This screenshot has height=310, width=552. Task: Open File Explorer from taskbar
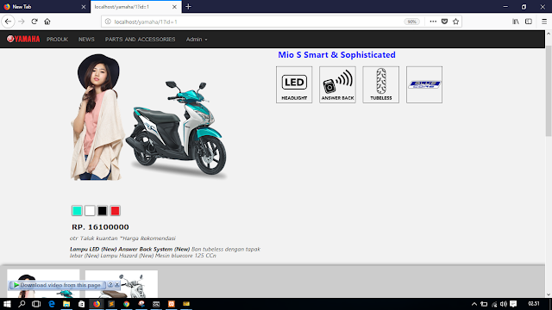(66, 304)
